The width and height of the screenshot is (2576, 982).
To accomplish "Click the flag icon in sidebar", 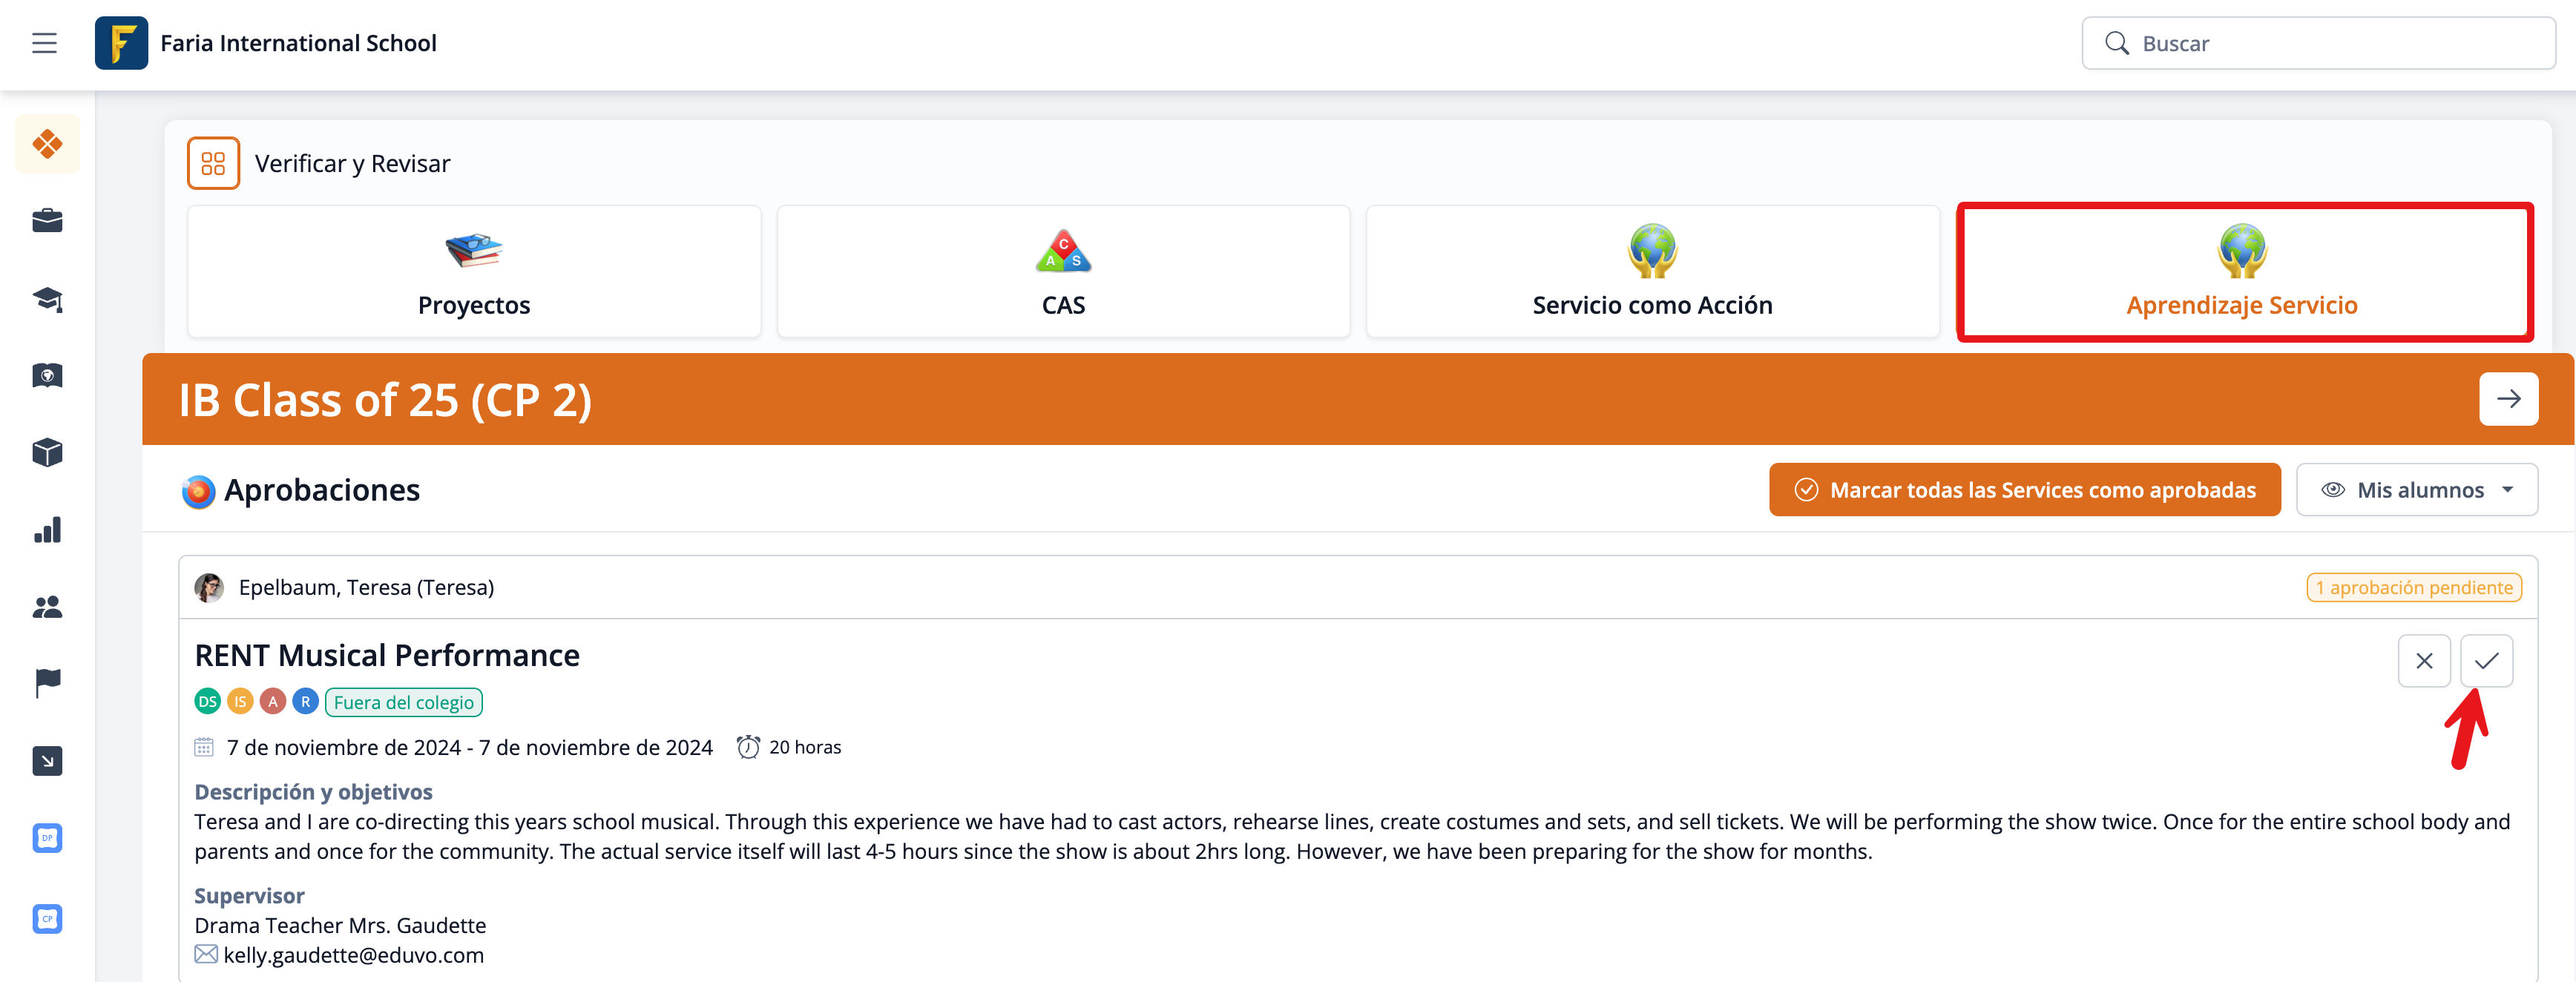I will pos(47,683).
